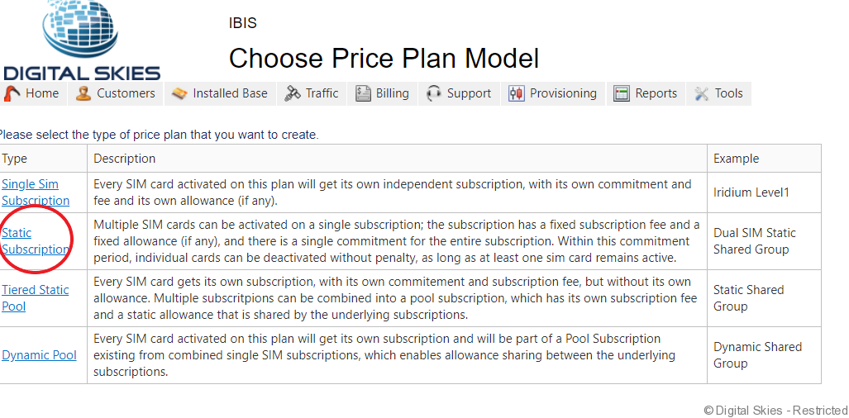Open the Customers menu label

(x=126, y=93)
